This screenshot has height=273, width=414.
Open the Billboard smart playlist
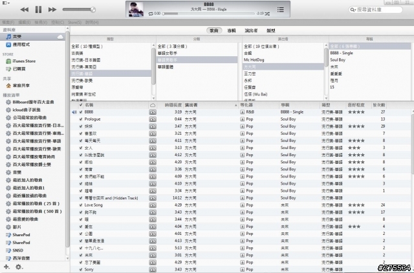pyautogui.click(x=33, y=102)
